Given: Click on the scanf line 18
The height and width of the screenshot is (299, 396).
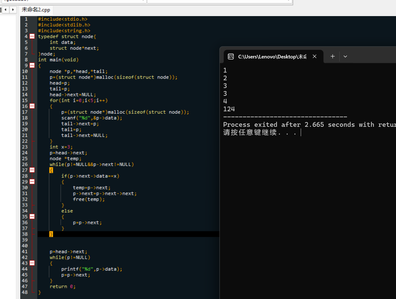Looking at the screenshot, I should 92,118.
